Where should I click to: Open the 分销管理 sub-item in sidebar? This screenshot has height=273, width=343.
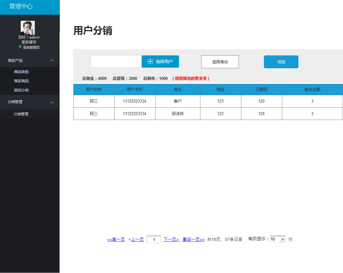21,114
